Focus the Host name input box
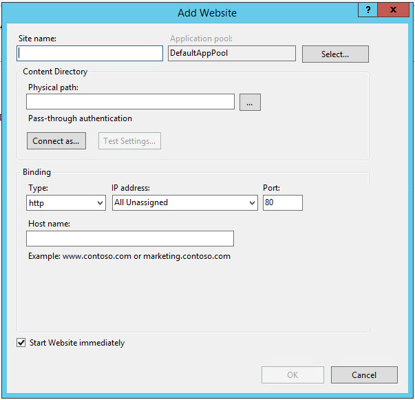Image resolution: width=415 pixels, height=400 pixels. pos(130,238)
